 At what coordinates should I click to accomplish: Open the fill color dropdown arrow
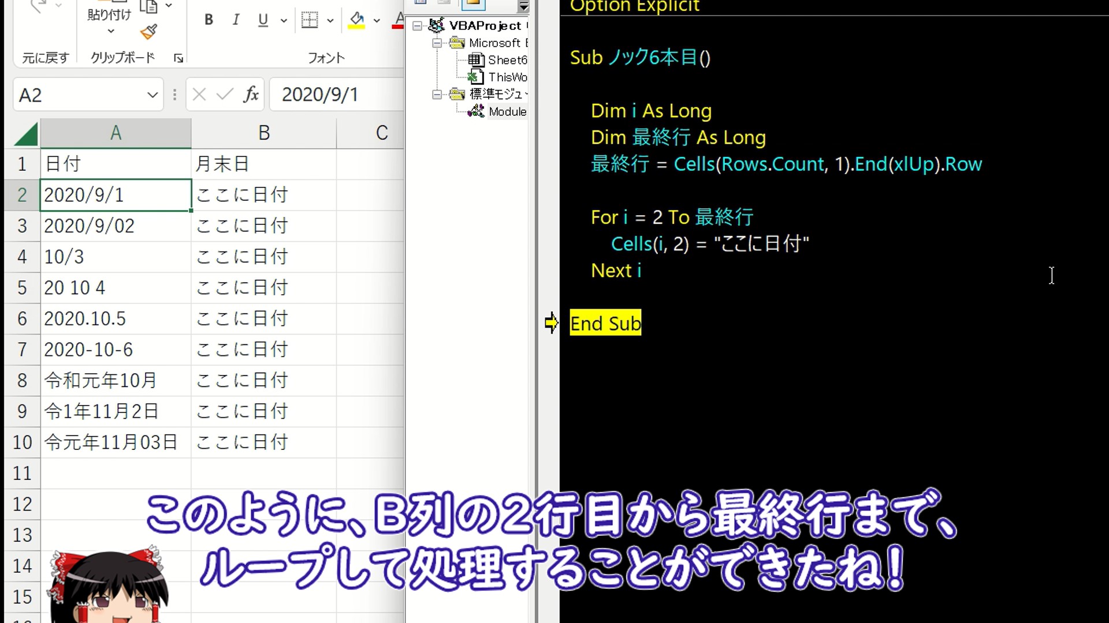coord(377,20)
